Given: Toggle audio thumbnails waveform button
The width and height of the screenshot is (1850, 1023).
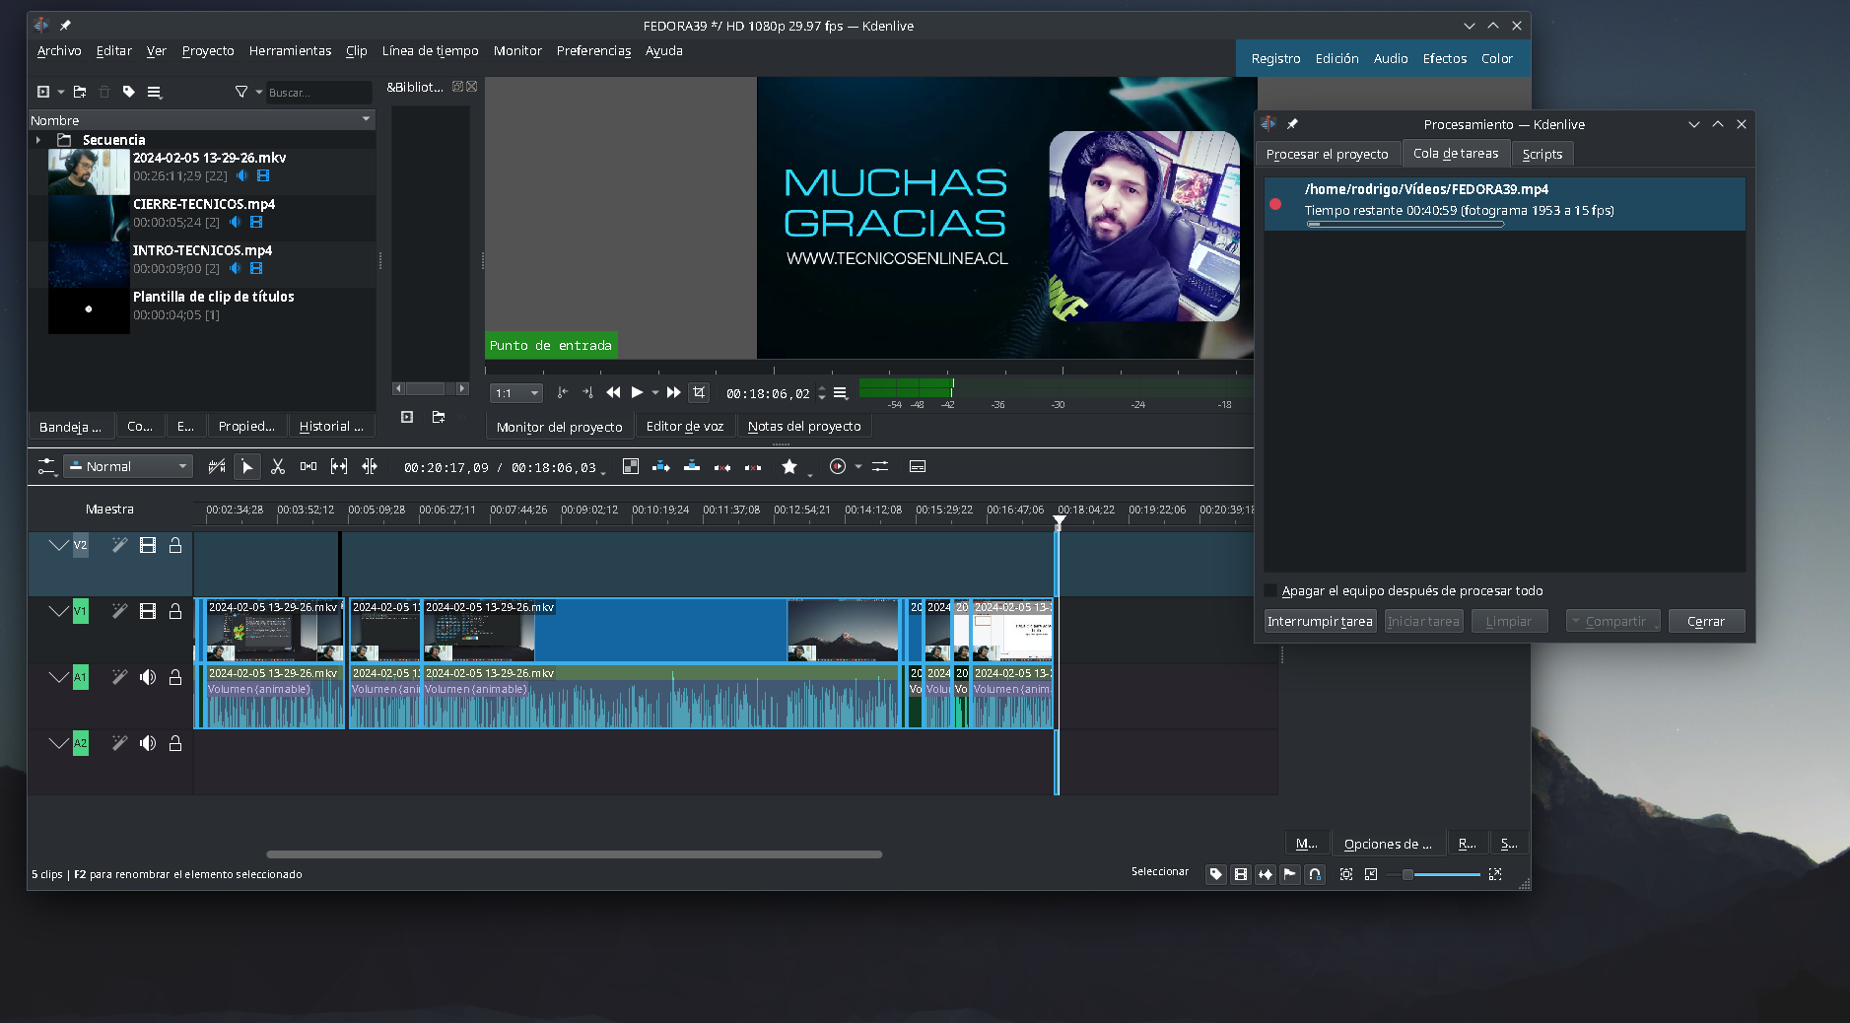Looking at the screenshot, I should (1266, 874).
